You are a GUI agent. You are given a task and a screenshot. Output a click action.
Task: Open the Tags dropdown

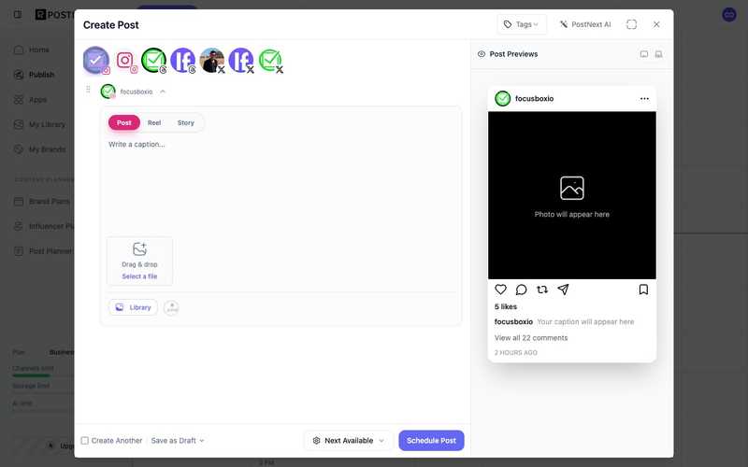point(522,24)
